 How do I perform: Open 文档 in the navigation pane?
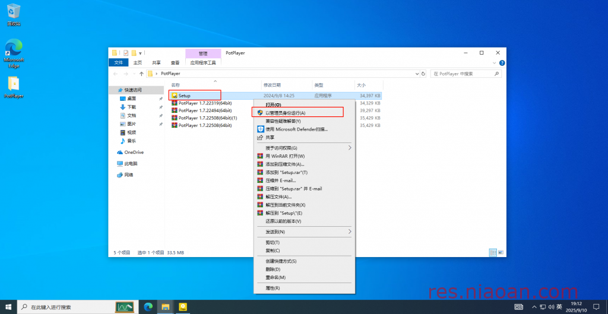click(131, 116)
